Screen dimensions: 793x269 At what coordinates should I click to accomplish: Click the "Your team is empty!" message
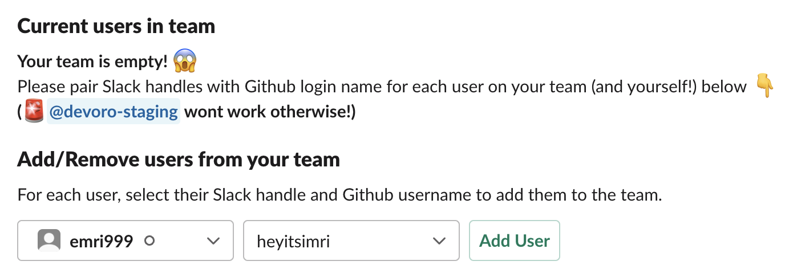pyautogui.click(x=92, y=61)
